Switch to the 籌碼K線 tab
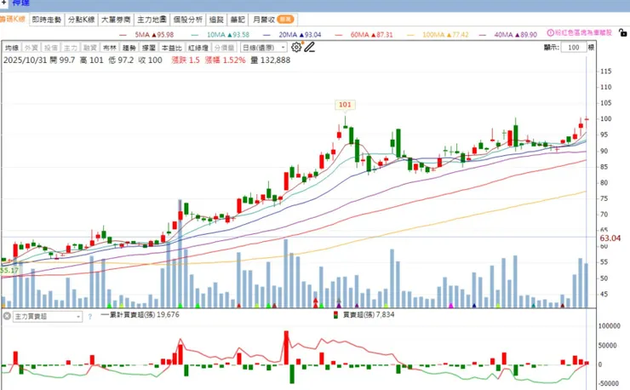 [x=13, y=20]
